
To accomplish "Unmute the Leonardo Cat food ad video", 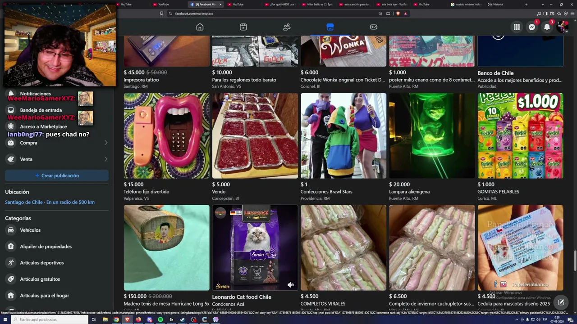I will click(x=291, y=285).
